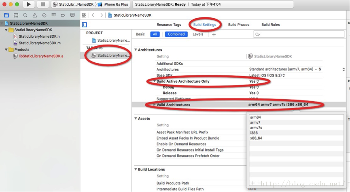
Task: Open the Build Rules tab
Action: [271, 25]
